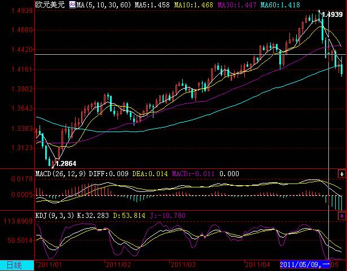The width and height of the screenshot is (347, 271).
Task: Click the 50.5014 KDJ axis label
Action: point(20,241)
